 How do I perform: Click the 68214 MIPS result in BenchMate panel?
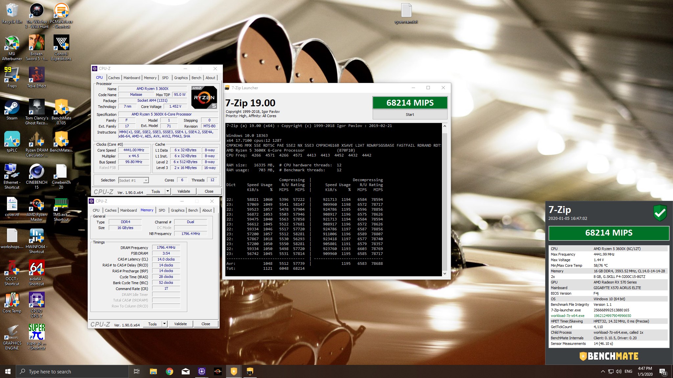coord(609,233)
